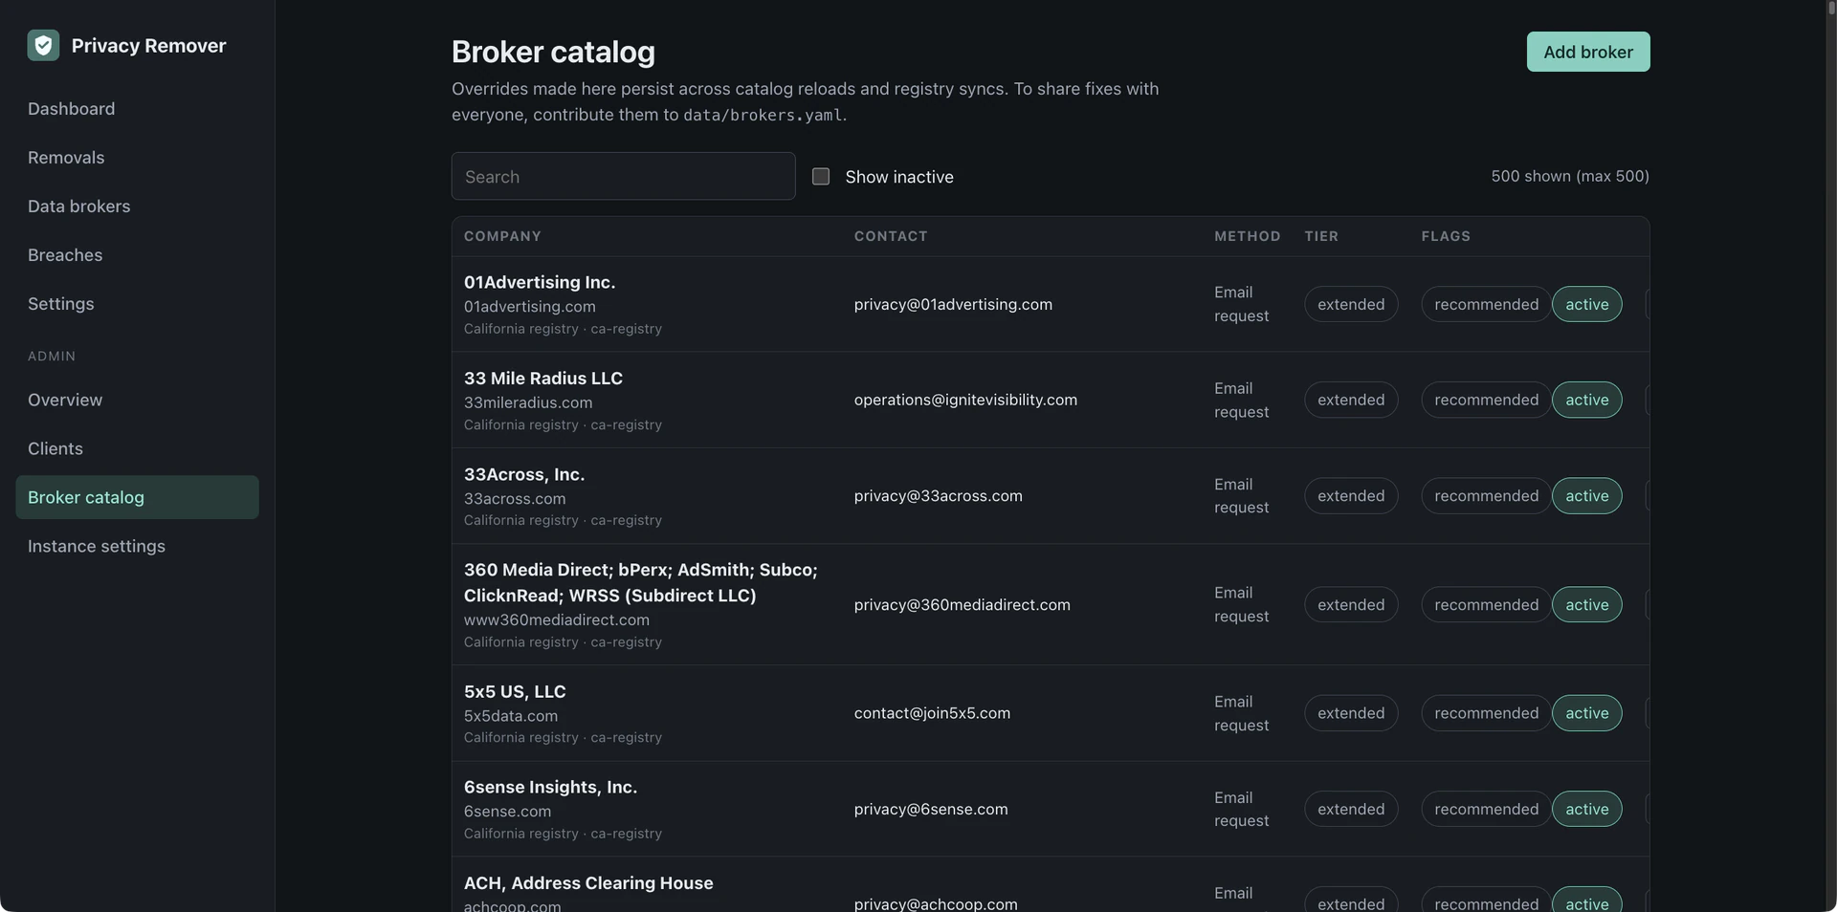The width and height of the screenshot is (1837, 912).
Task: Select the 5x5 US, LLC entry
Action: [x=515, y=691]
